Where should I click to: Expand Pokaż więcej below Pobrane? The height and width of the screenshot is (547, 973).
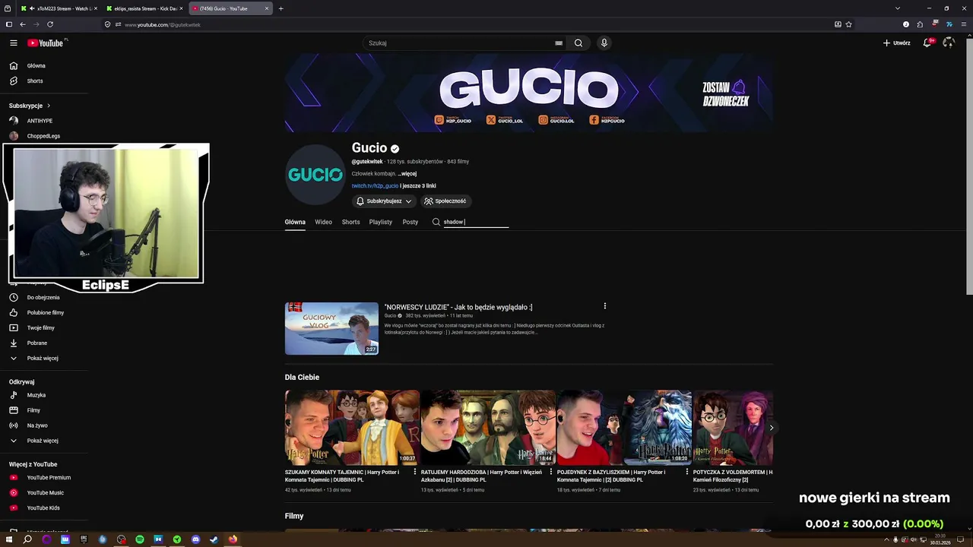coord(44,358)
